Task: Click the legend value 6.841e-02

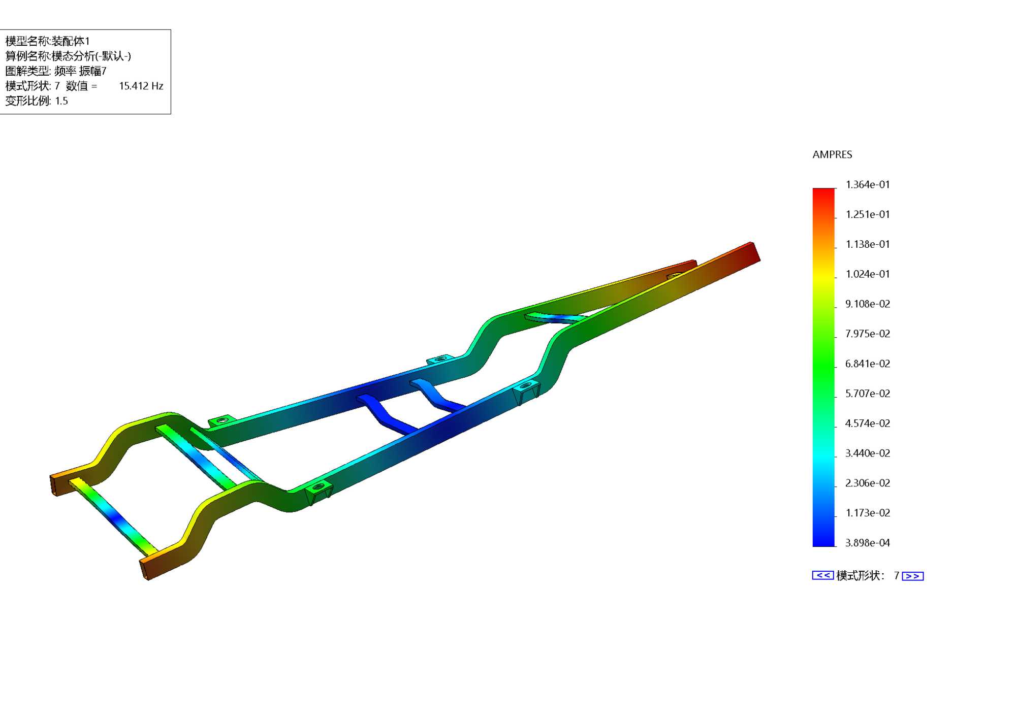Action: [x=867, y=364]
